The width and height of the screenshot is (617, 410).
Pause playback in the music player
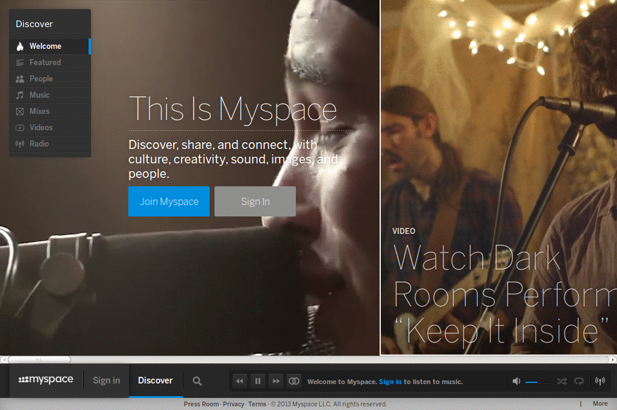pyautogui.click(x=258, y=381)
